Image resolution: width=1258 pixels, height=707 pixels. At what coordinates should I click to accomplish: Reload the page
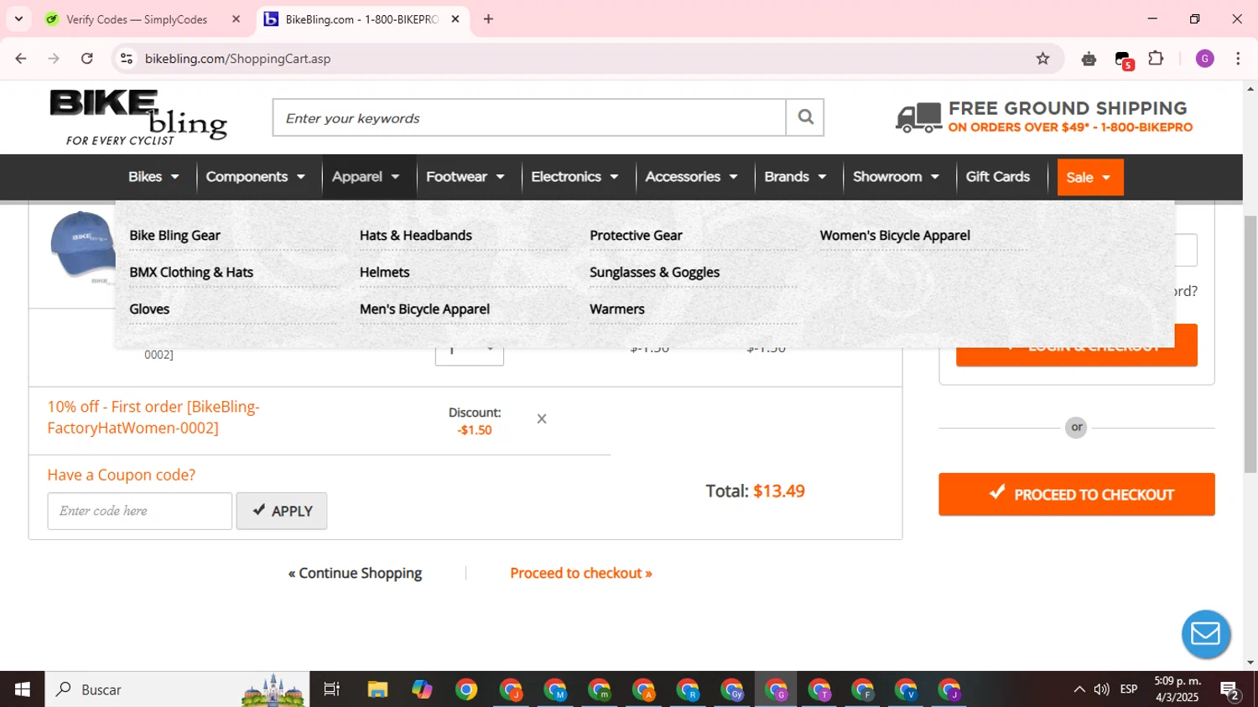(x=87, y=59)
